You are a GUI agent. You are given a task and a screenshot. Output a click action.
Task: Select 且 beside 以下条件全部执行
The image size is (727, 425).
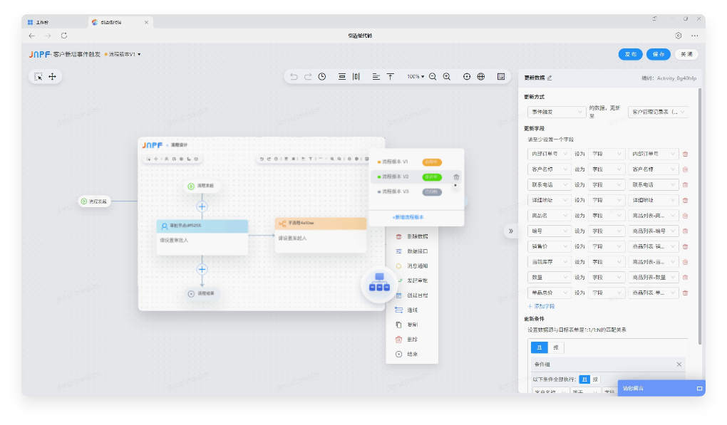click(x=584, y=379)
